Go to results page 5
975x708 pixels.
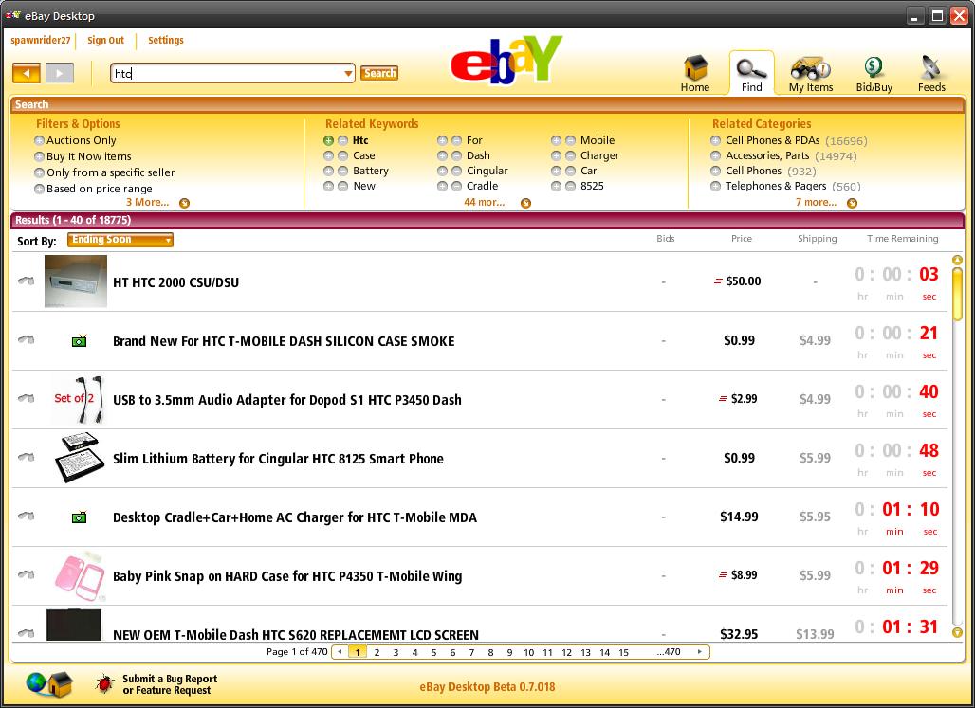click(x=433, y=653)
